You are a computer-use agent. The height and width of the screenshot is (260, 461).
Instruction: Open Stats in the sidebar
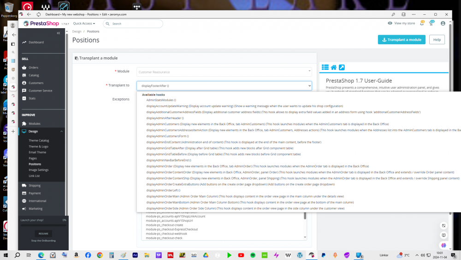(32, 98)
